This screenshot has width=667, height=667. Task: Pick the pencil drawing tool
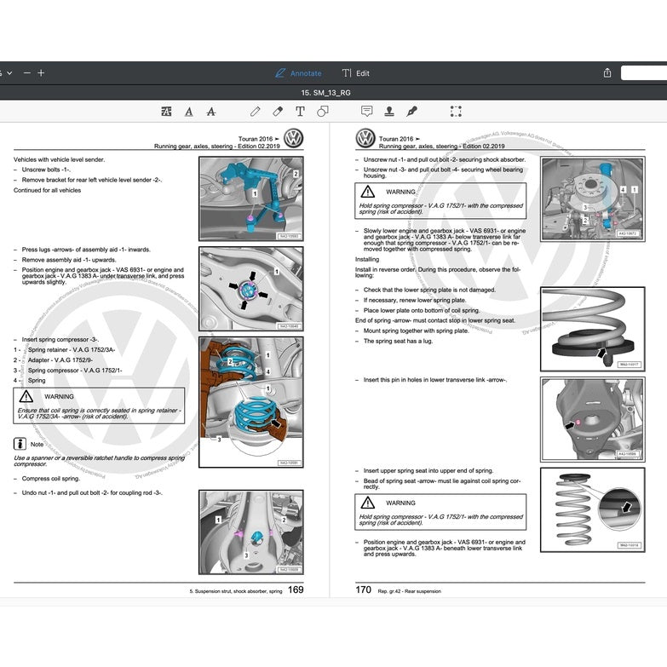pos(255,112)
